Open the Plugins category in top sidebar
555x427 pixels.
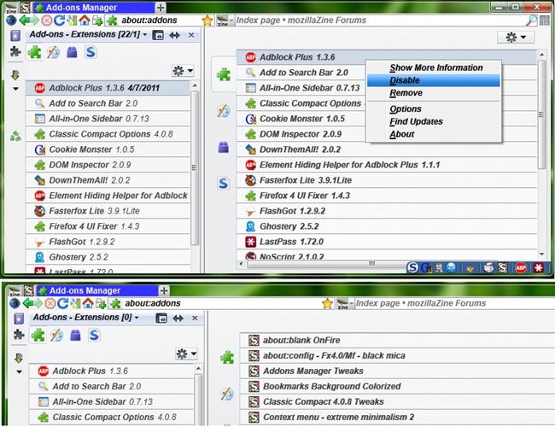[x=73, y=52]
